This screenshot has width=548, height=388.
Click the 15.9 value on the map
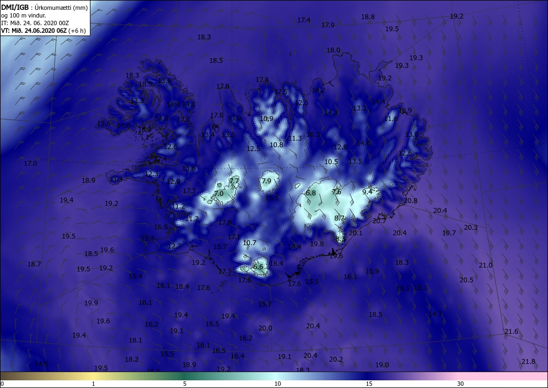click(x=372, y=271)
